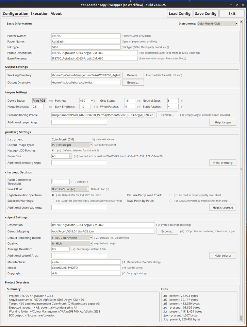The image size is (247, 327).
Task: Browse for the Preconditioning Profile
Action: 167,115
